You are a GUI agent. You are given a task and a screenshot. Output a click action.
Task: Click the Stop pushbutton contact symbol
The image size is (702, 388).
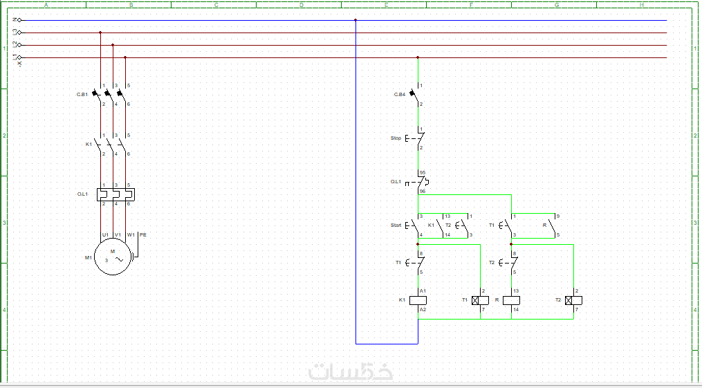[415, 138]
